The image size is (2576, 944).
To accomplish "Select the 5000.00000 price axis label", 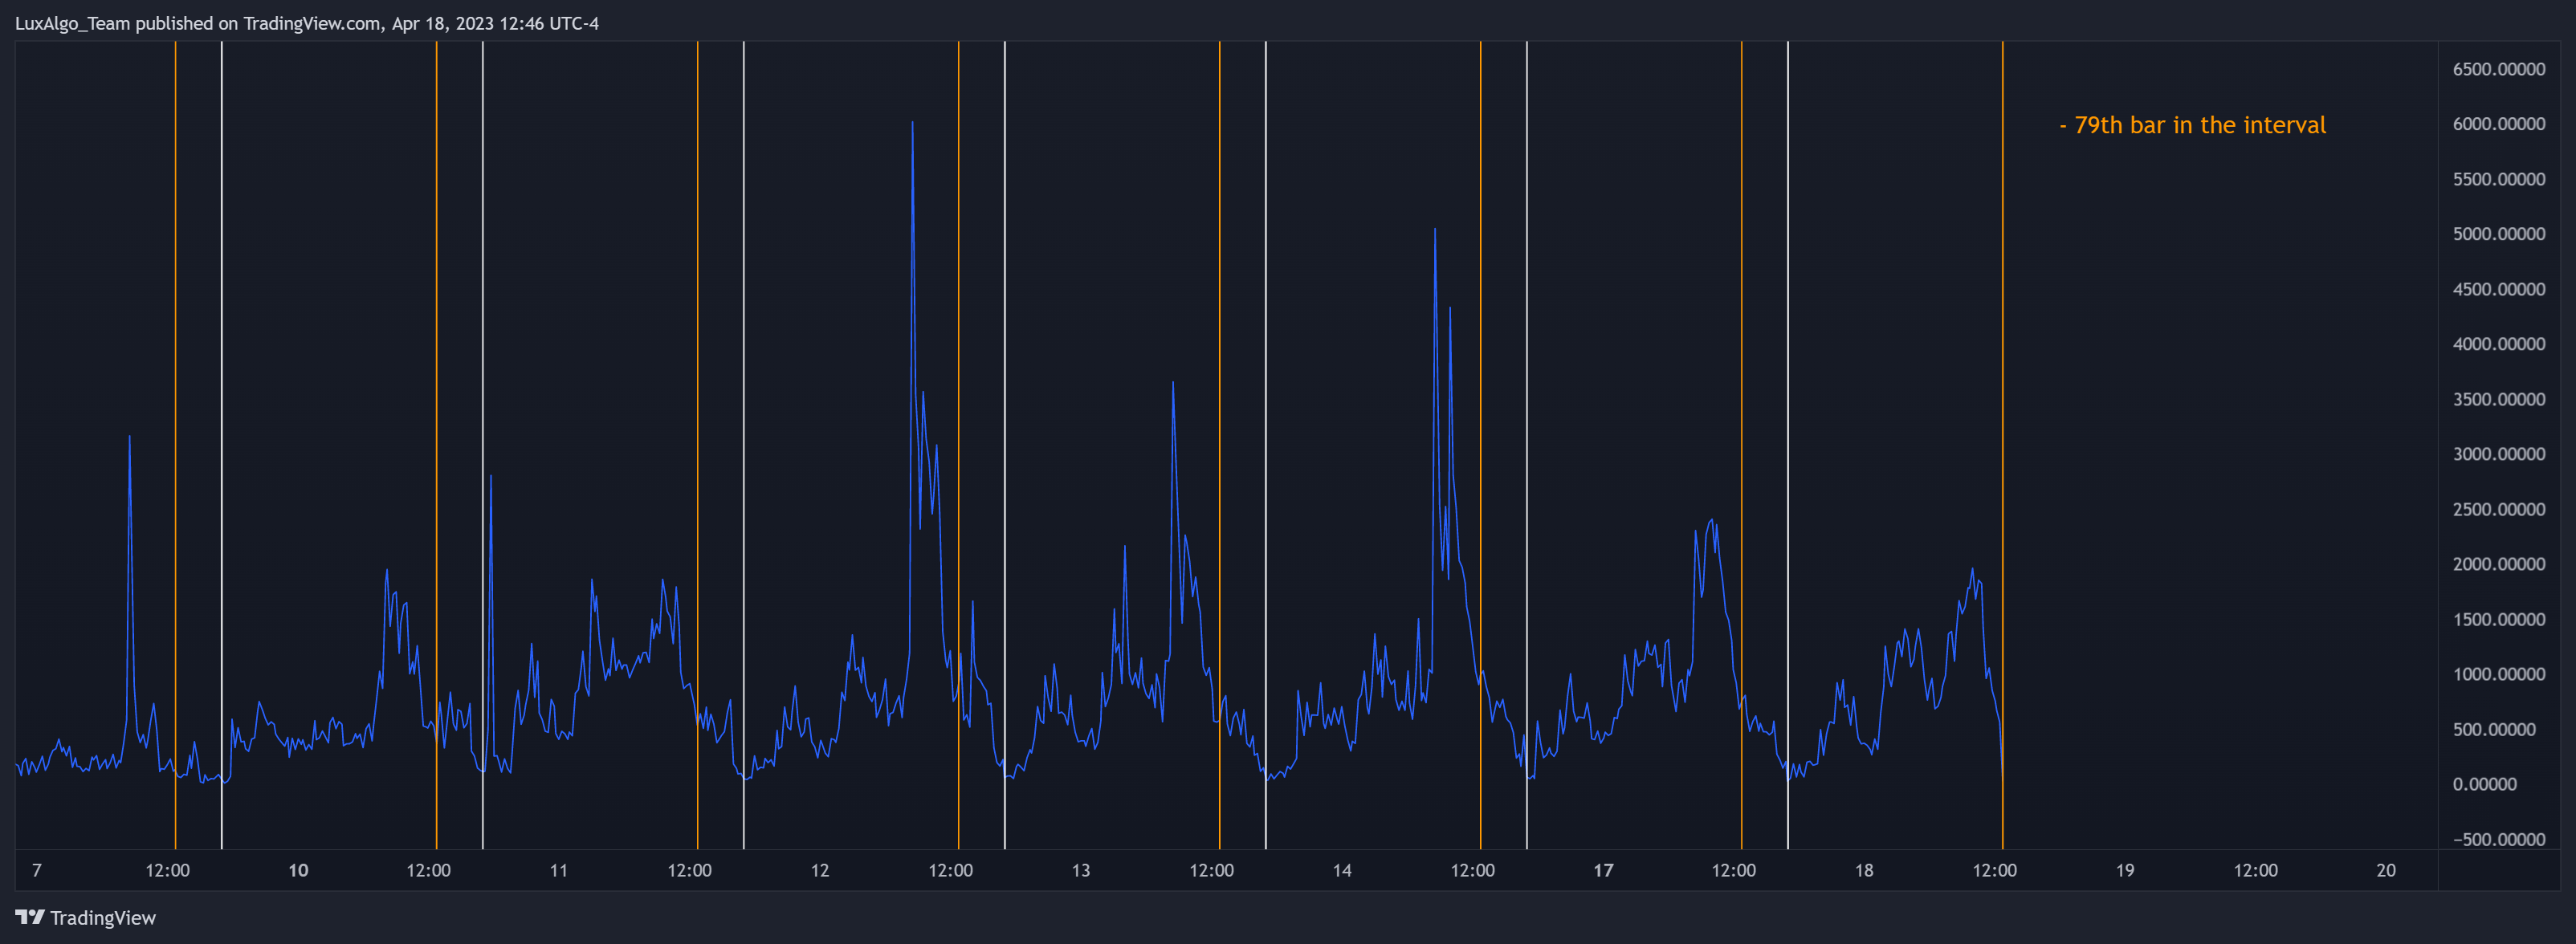I will click(2498, 234).
